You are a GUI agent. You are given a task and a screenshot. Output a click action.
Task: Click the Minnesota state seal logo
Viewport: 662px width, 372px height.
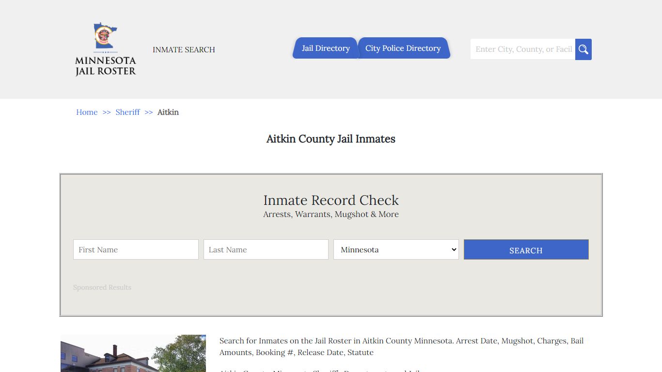pos(105,35)
